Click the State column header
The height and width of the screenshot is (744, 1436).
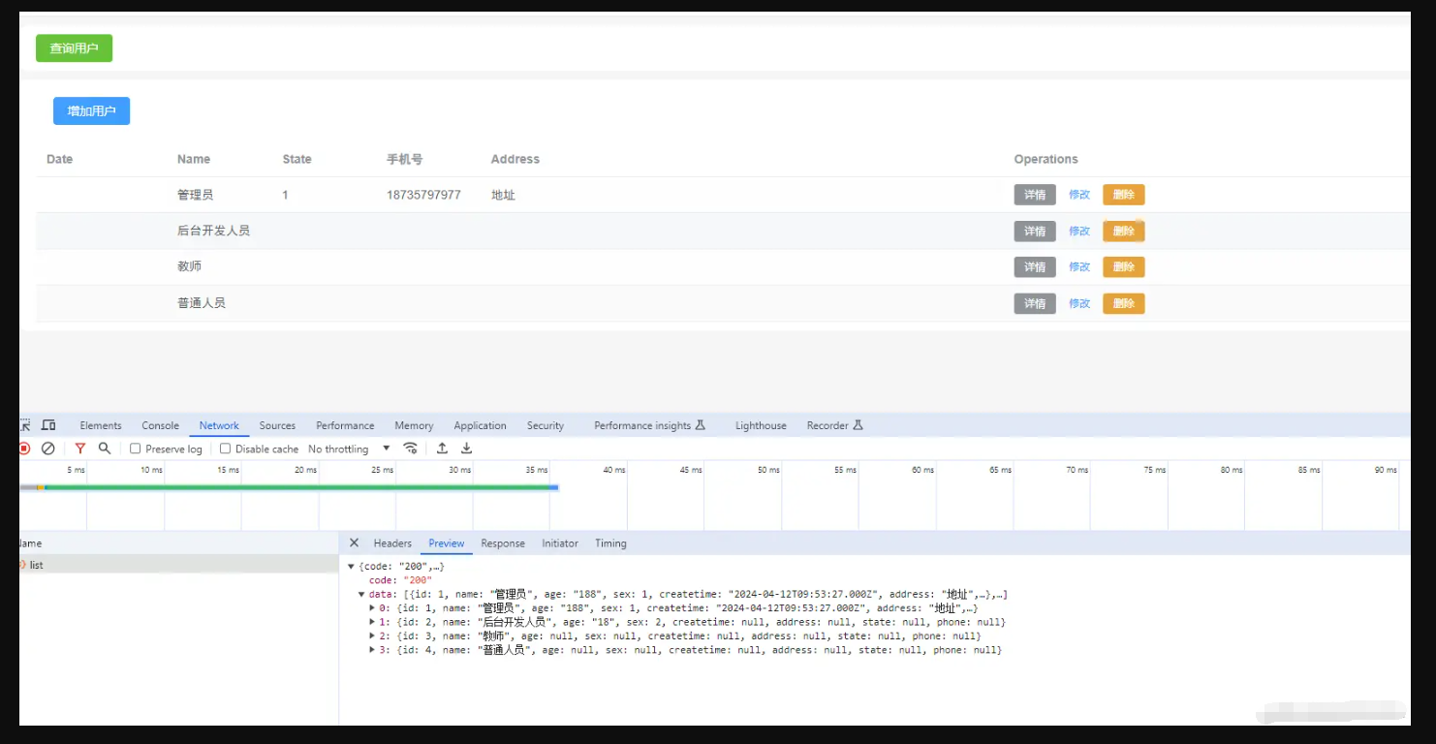297,159
